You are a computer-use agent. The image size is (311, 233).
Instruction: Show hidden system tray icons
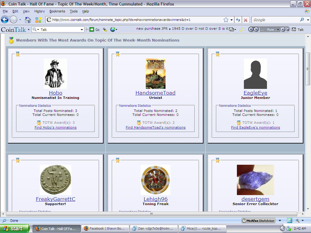point(283,229)
